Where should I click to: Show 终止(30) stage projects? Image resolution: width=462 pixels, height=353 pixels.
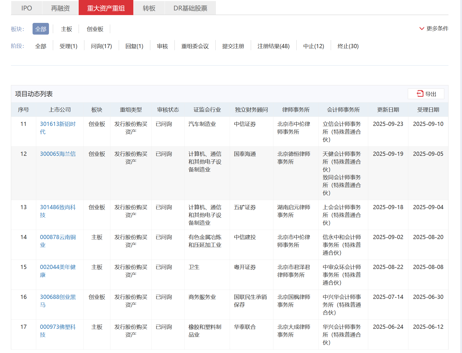coord(348,46)
